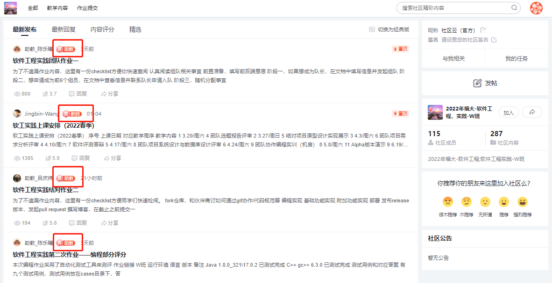The width and height of the screenshot is (552, 283).
Task: Click 请设置您的社区签名 placeholder text
Action: click(465, 40)
